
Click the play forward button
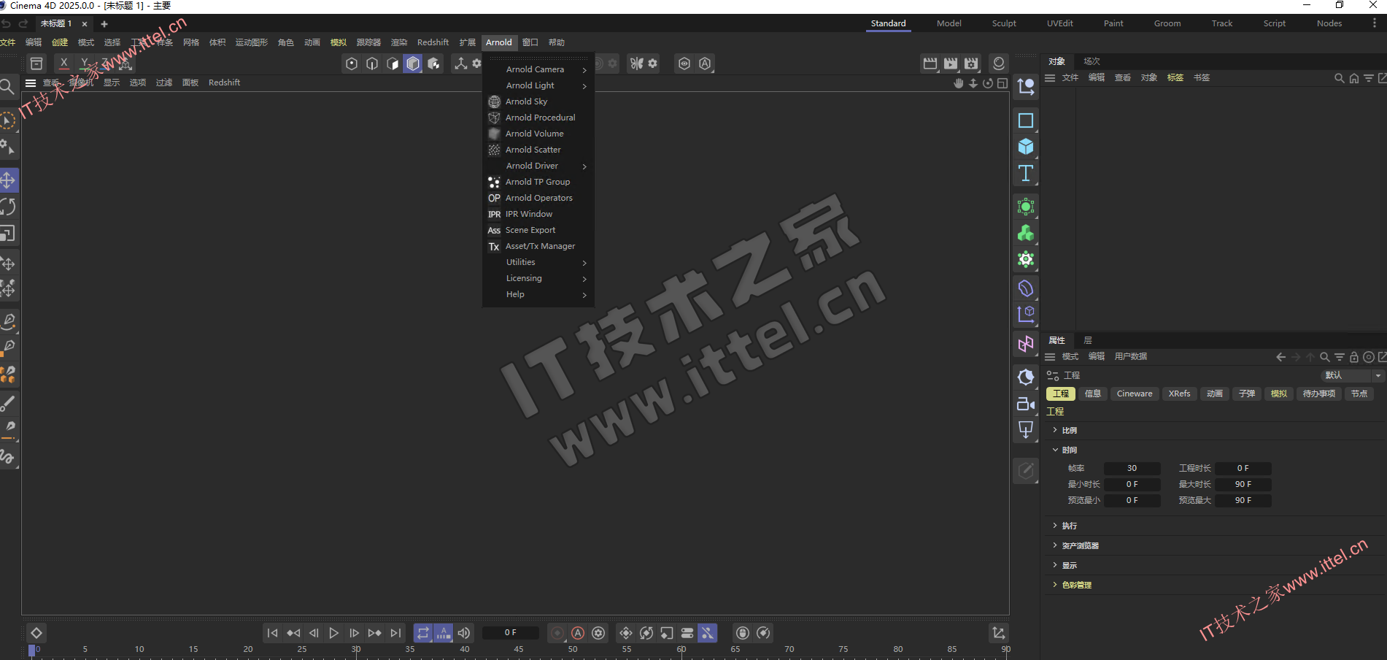(x=333, y=633)
